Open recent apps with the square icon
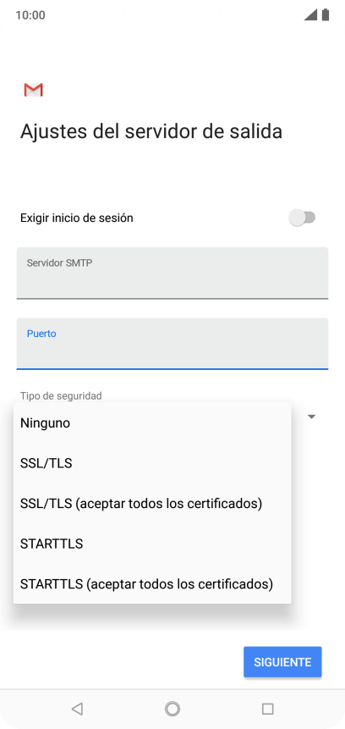 (x=267, y=709)
